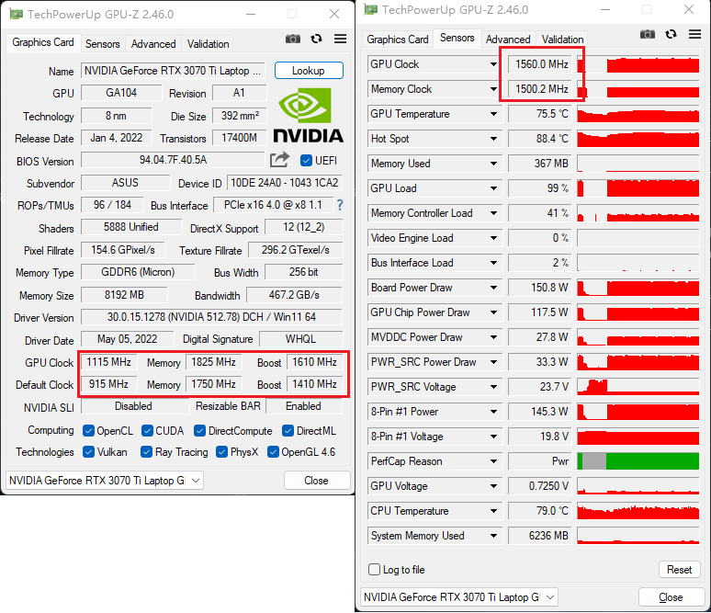Switch to the Sensors tab in the left window
The image size is (711, 613).
pyautogui.click(x=103, y=44)
